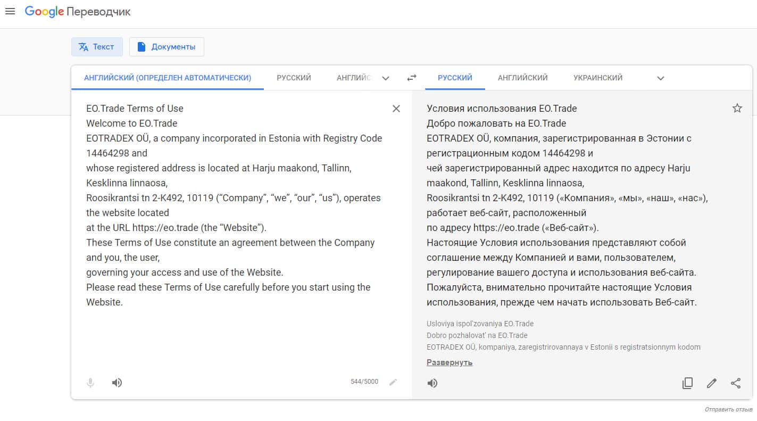
Task: Save translation with the star icon
Action: pos(737,109)
